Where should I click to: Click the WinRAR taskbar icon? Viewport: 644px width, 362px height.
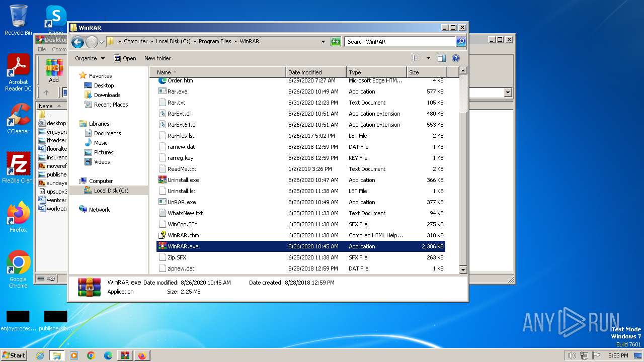[x=125, y=355]
